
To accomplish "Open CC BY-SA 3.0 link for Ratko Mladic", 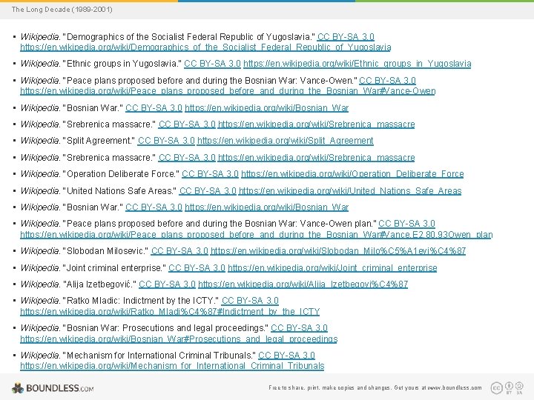I will tap(250, 301).
